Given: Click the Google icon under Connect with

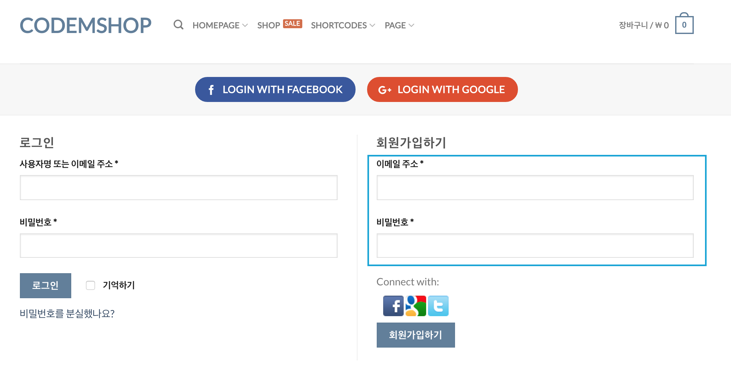Looking at the screenshot, I should pyautogui.click(x=415, y=306).
